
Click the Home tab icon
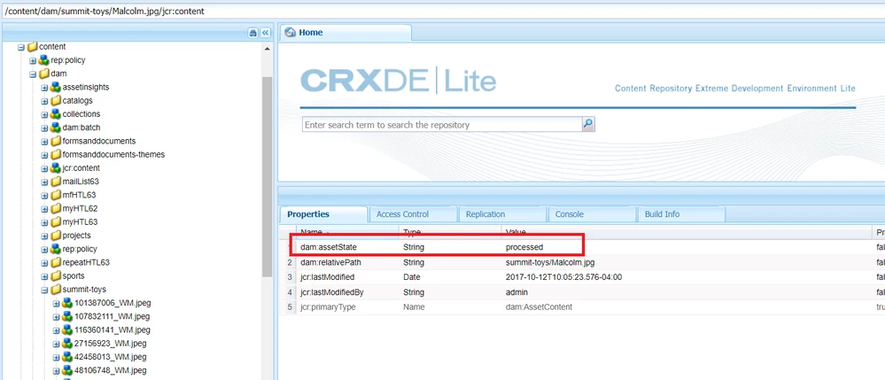[x=291, y=33]
